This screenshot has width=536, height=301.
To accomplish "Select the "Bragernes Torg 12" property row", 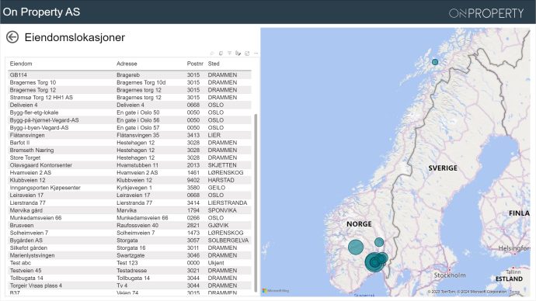I will [130, 90].
